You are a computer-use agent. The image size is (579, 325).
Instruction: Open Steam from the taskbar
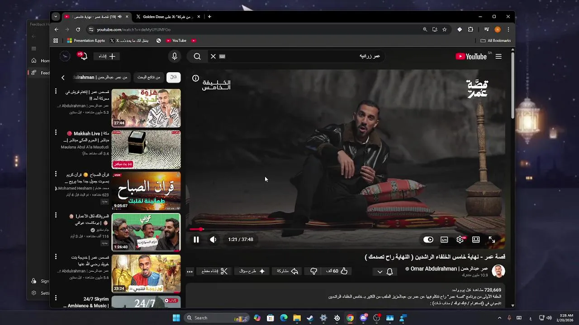point(310,318)
